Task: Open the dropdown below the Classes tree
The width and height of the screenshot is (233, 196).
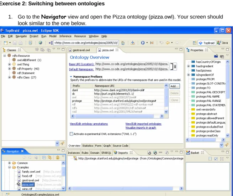Action: 57,144
